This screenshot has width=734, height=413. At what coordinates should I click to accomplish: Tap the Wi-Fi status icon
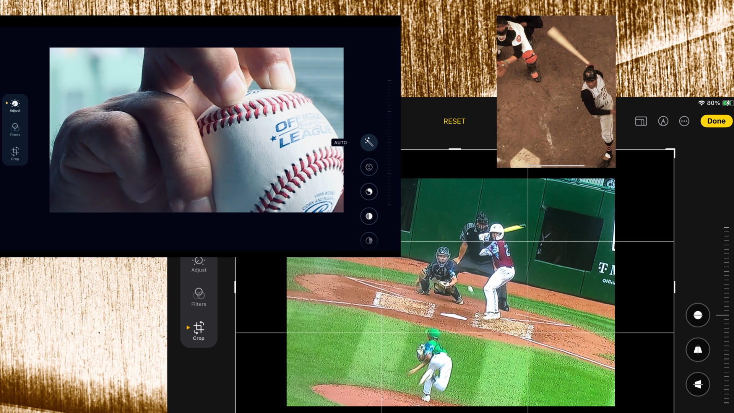click(701, 103)
